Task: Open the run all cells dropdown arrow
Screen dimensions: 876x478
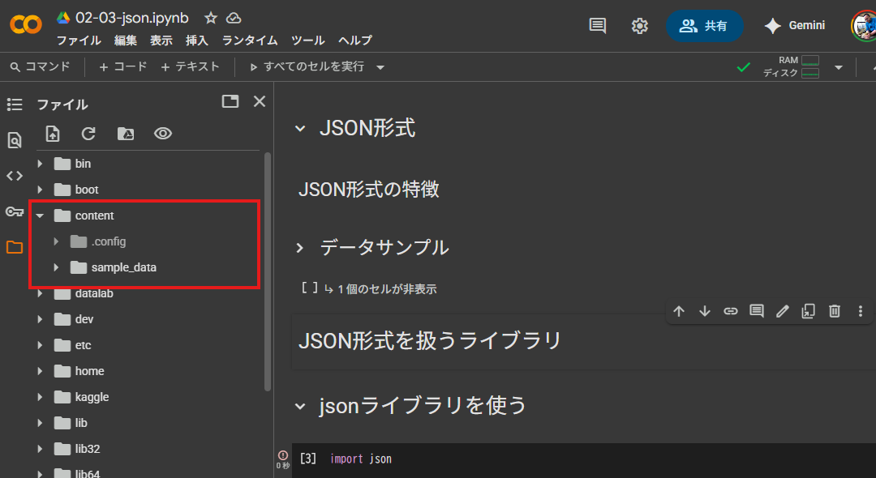Action: point(380,67)
